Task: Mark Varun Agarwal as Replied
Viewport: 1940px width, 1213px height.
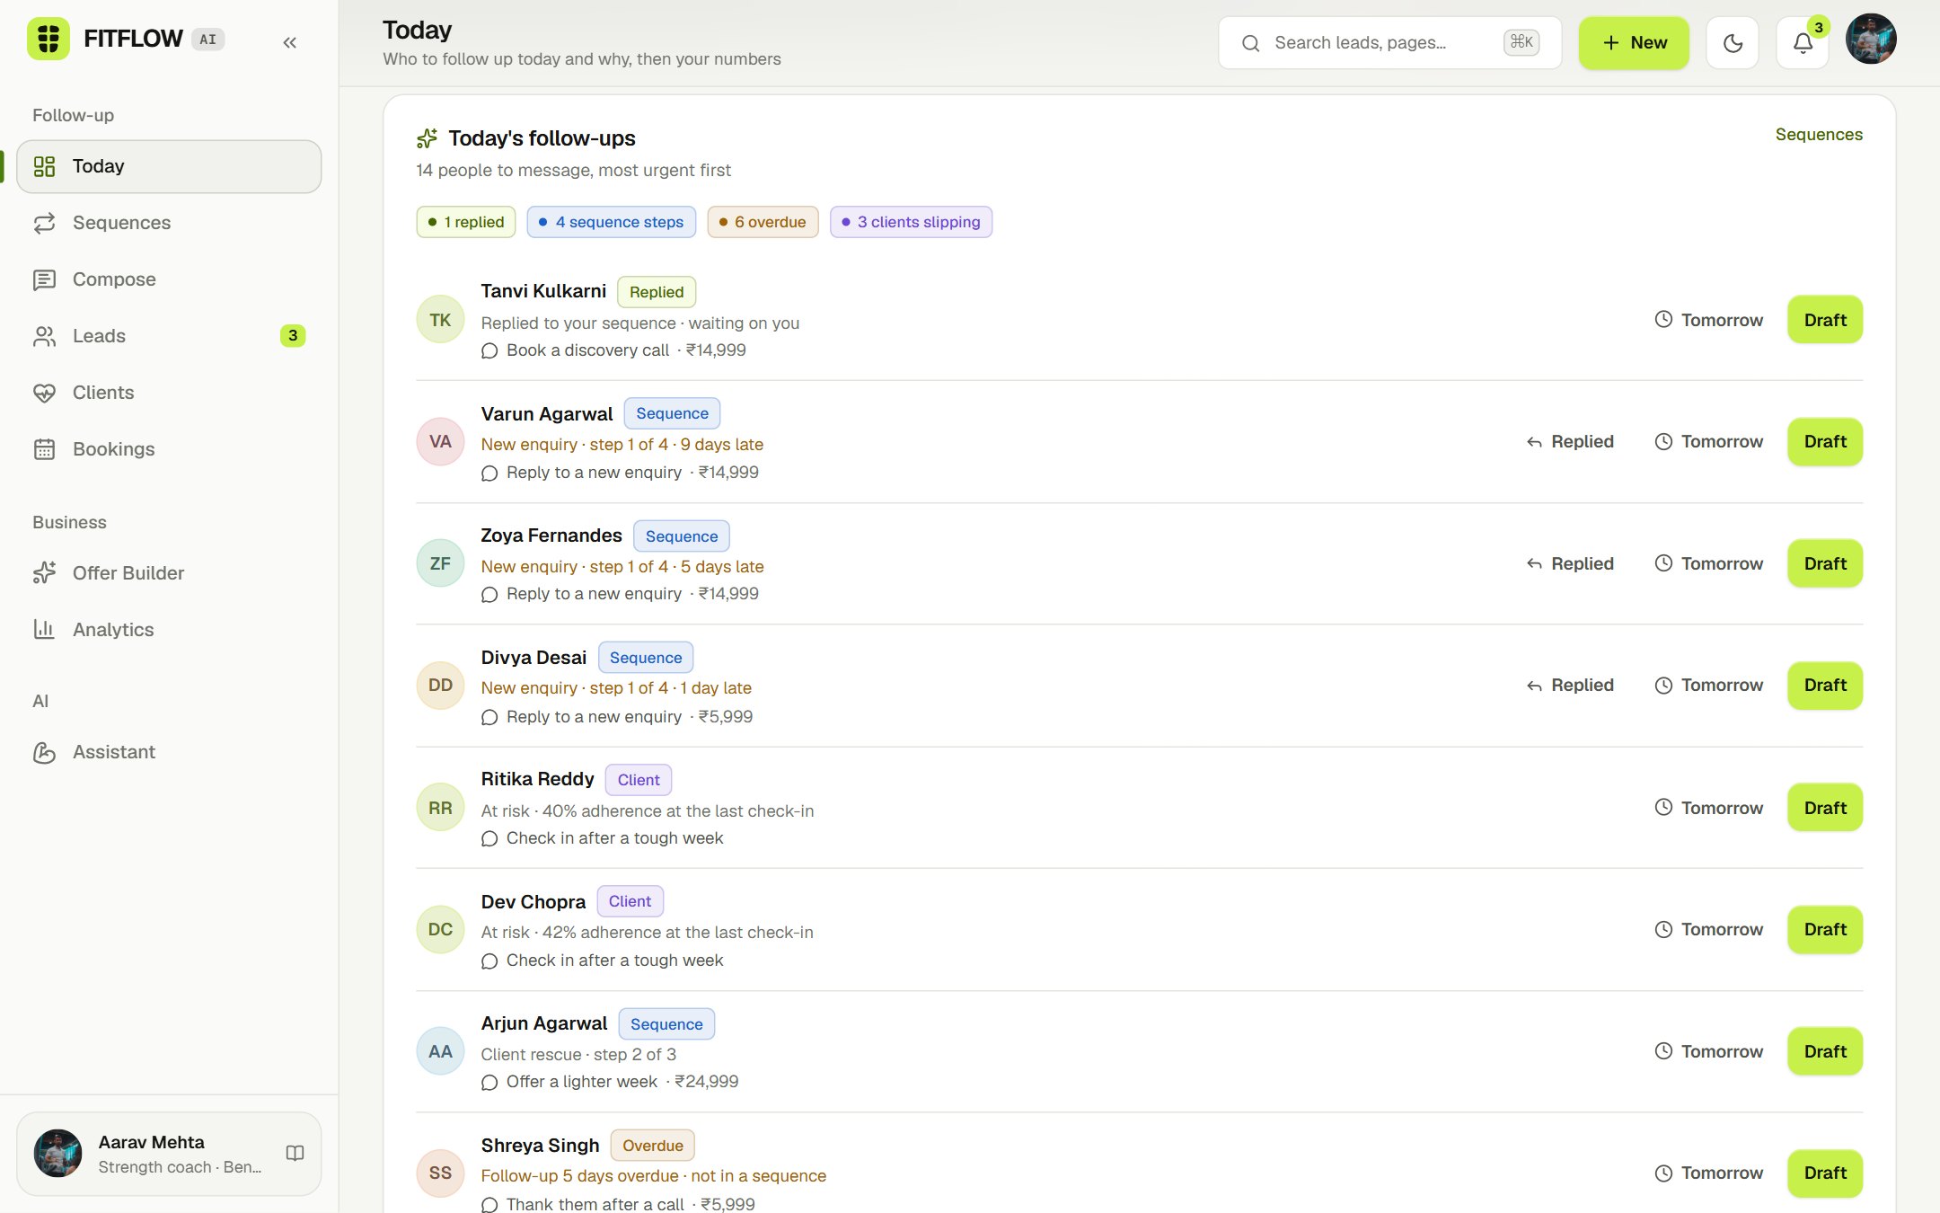Action: 1570,442
